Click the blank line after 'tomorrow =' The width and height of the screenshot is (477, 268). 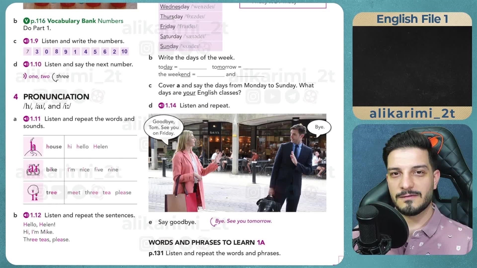[x=256, y=68]
